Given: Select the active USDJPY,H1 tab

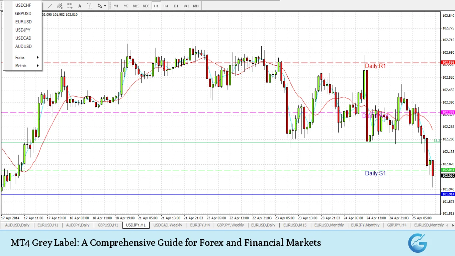Looking at the screenshot, I should [x=136, y=225].
